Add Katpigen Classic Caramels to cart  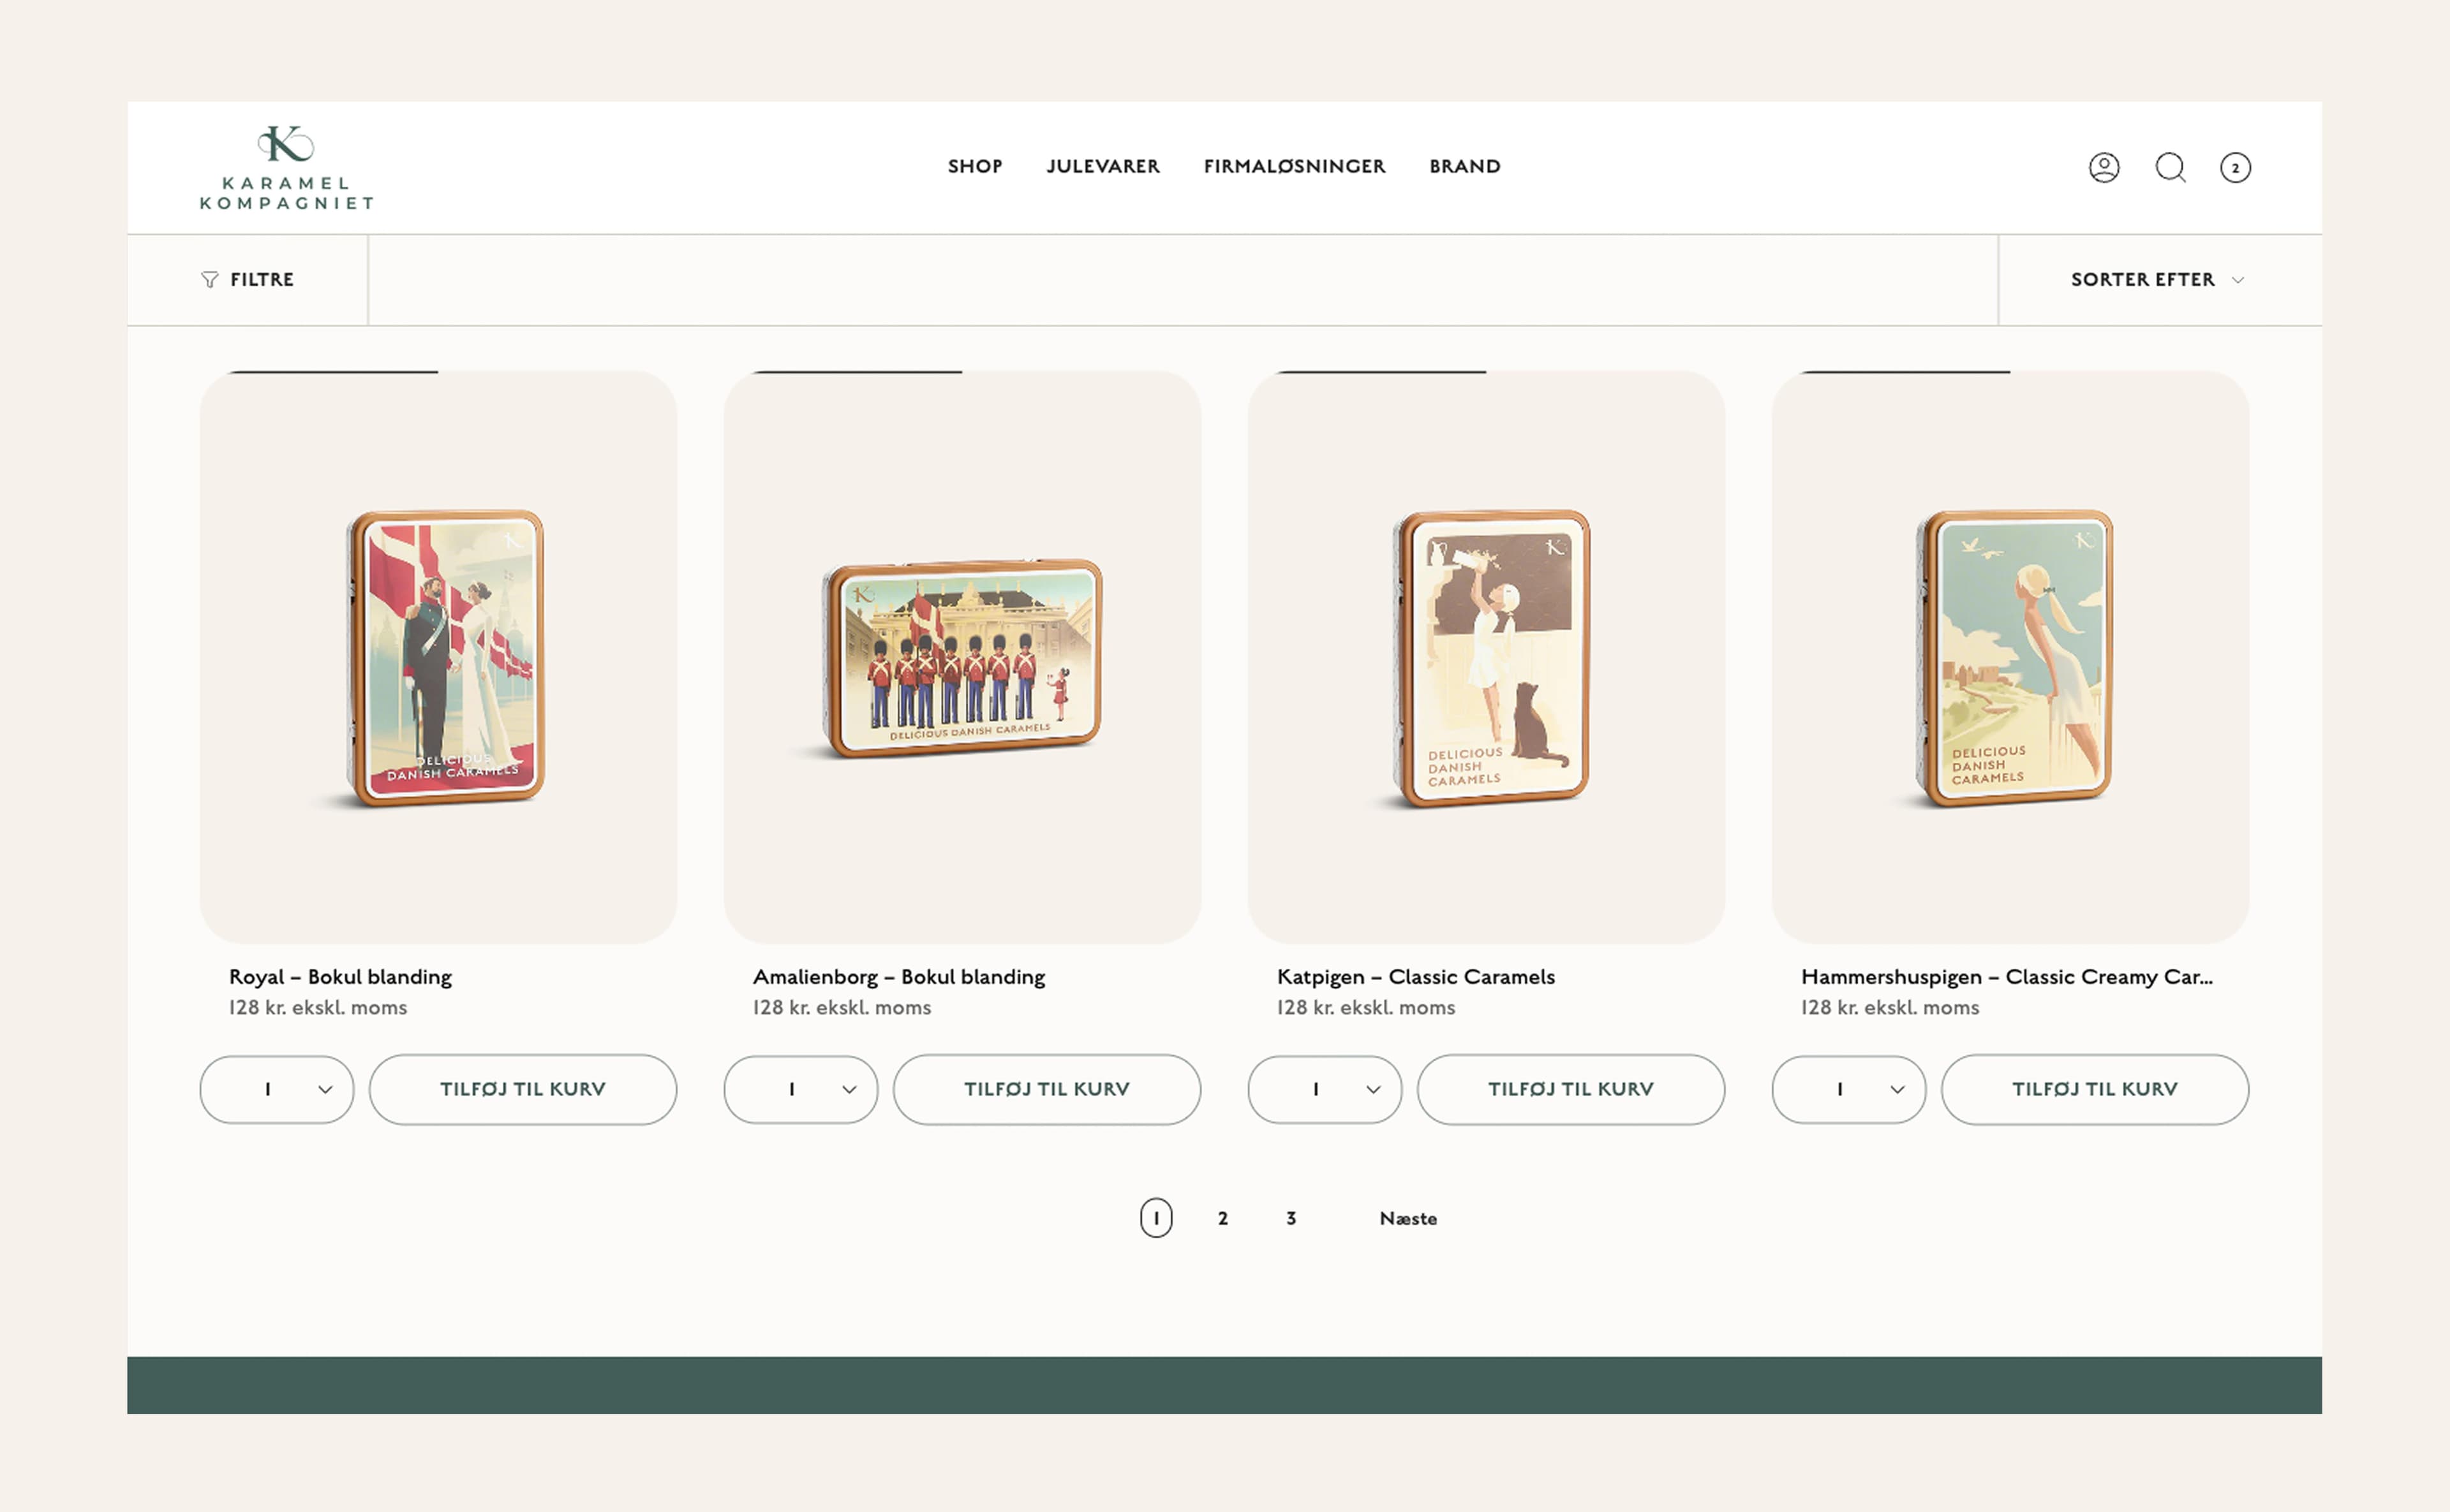pos(1571,1089)
